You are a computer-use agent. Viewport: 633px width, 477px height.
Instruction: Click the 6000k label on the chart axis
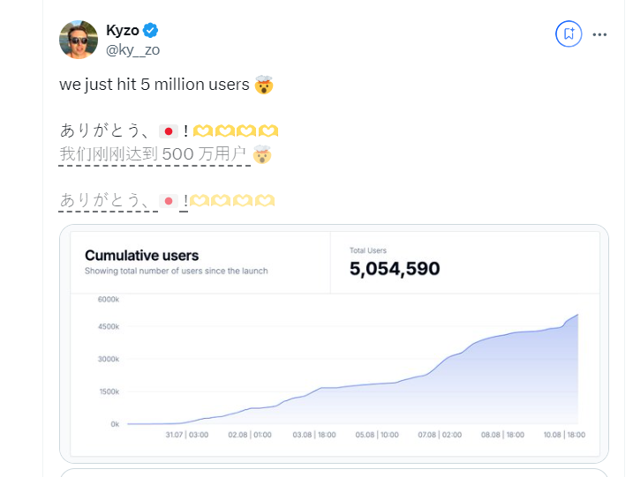coord(109,300)
